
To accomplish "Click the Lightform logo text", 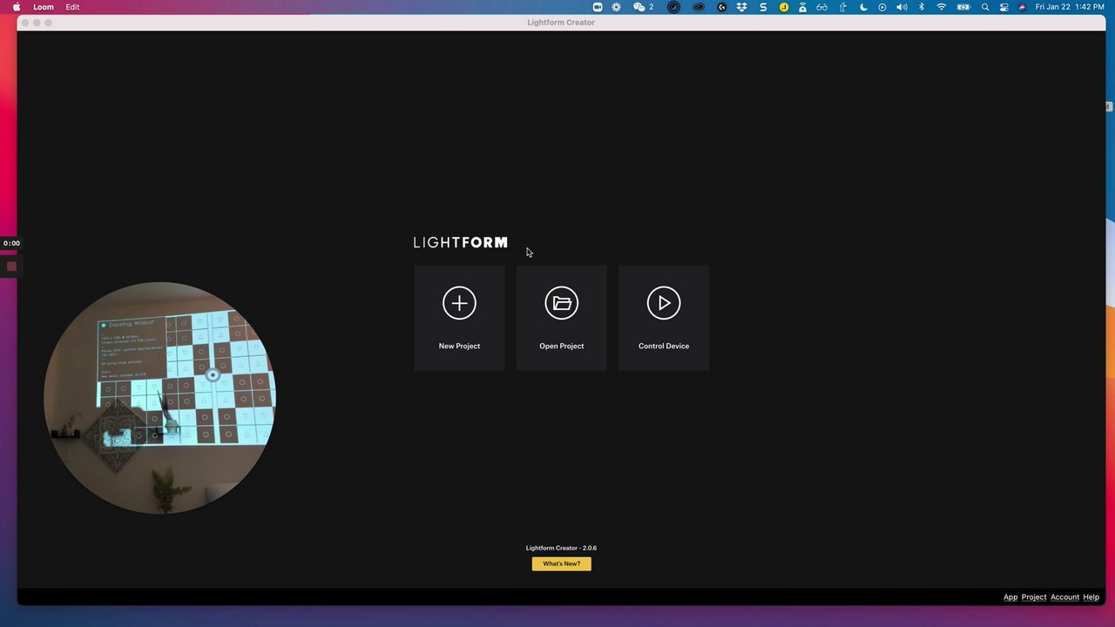I will (460, 242).
